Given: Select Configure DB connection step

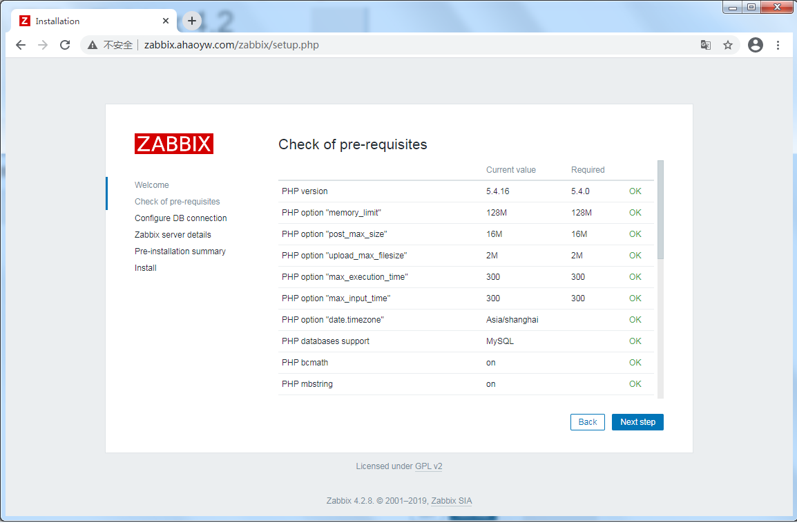Looking at the screenshot, I should pos(180,218).
